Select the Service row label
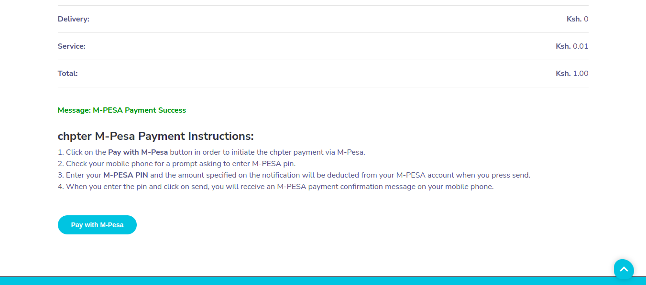The image size is (646, 285). (72, 46)
